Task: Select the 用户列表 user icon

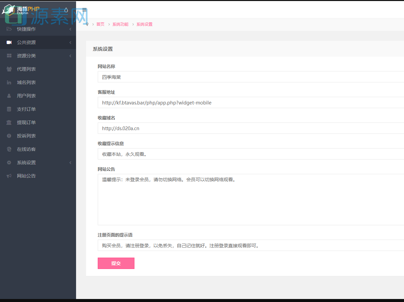Action: coord(9,96)
